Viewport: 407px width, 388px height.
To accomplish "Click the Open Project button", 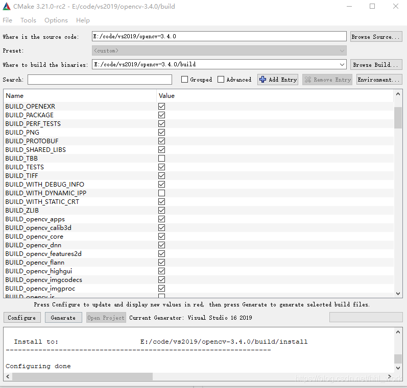I will pos(106,318).
